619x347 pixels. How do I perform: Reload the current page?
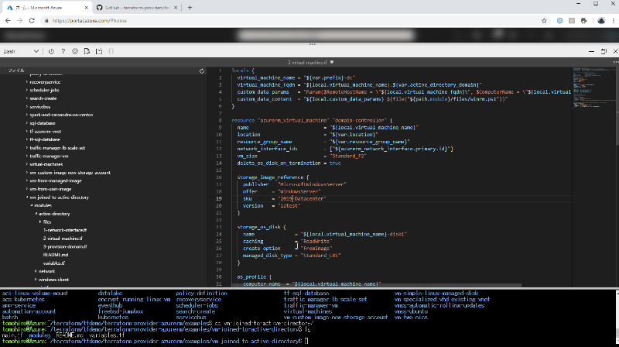pos(32,21)
